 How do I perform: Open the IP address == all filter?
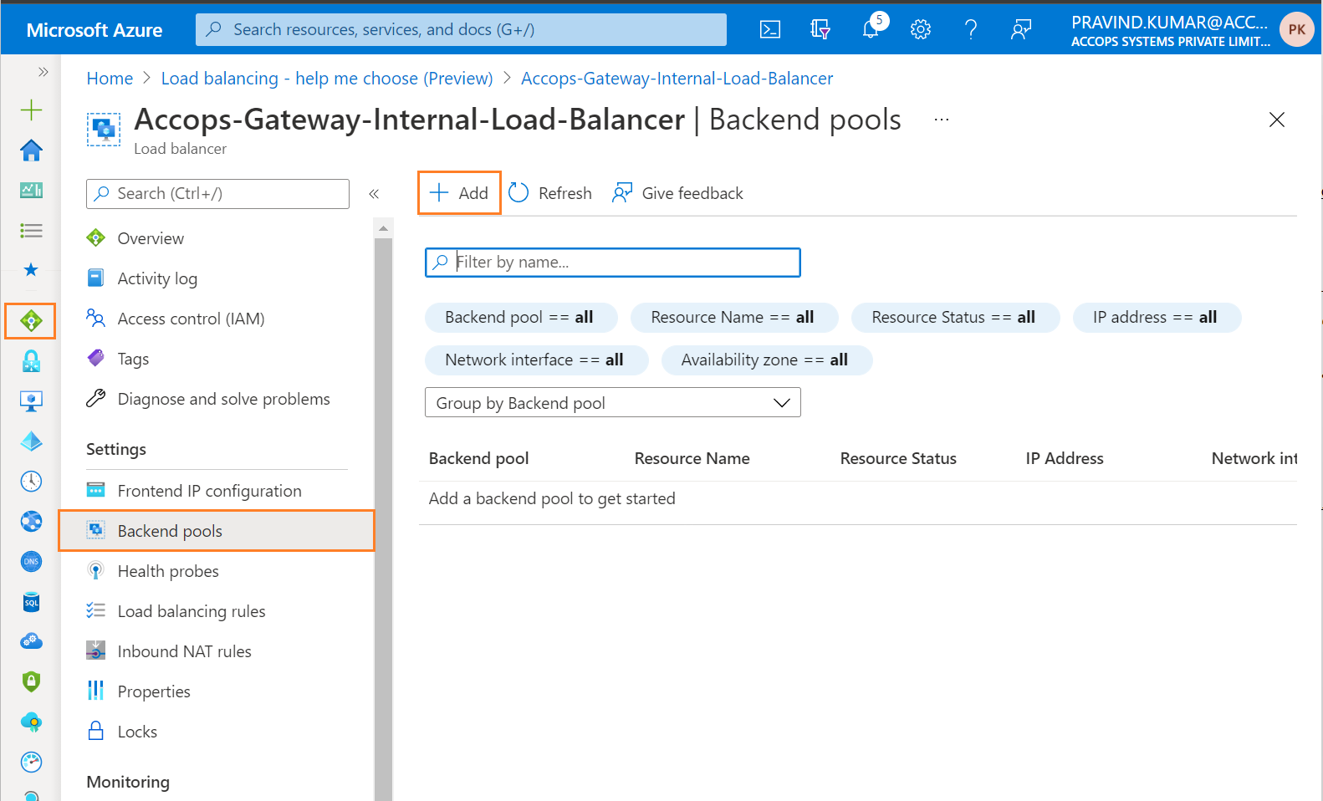(1157, 318)
